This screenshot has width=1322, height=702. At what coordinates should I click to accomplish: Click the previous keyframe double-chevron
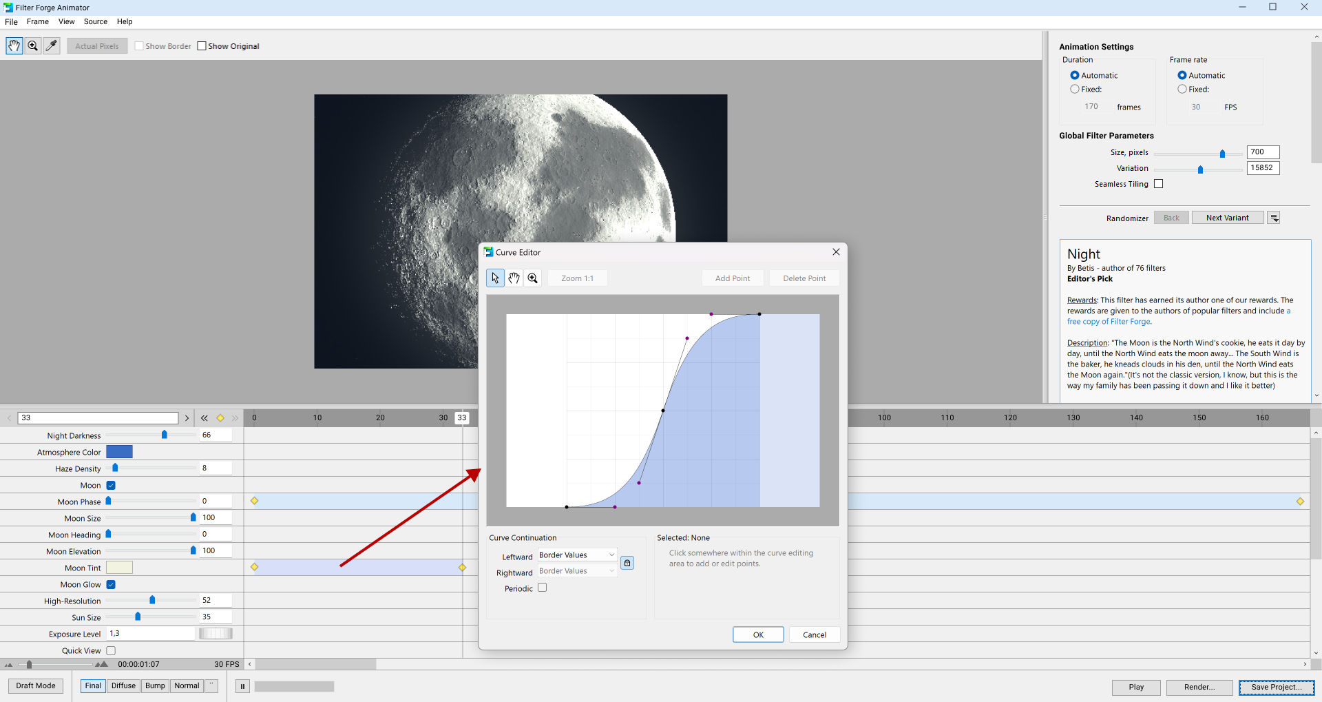[204, 417]
